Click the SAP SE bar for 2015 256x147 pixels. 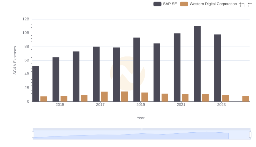pos(56,79)
